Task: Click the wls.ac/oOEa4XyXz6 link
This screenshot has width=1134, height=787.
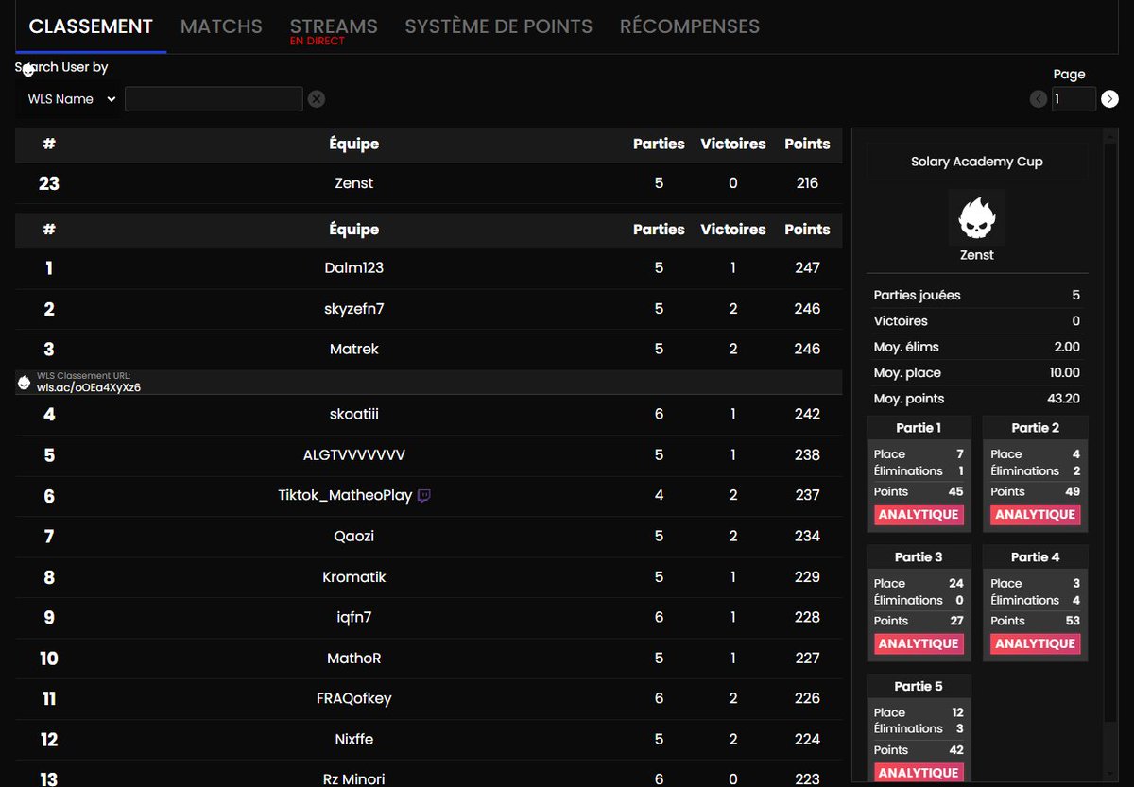Action: pos(89,387)
